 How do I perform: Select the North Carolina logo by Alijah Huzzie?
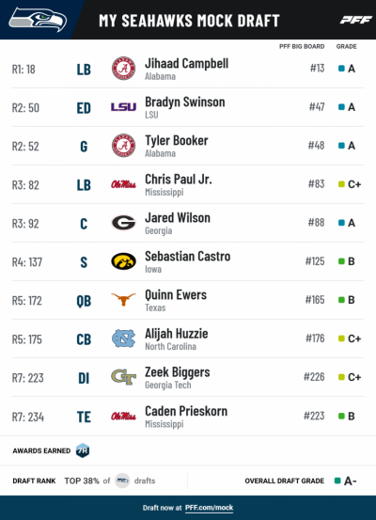pyautogui.click(x=123, y=339)
